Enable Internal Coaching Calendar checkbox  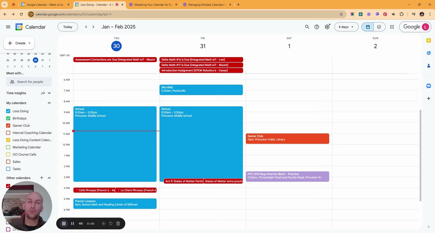8,133
